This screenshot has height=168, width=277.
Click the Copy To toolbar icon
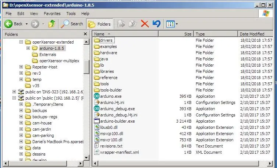[133, 24]
